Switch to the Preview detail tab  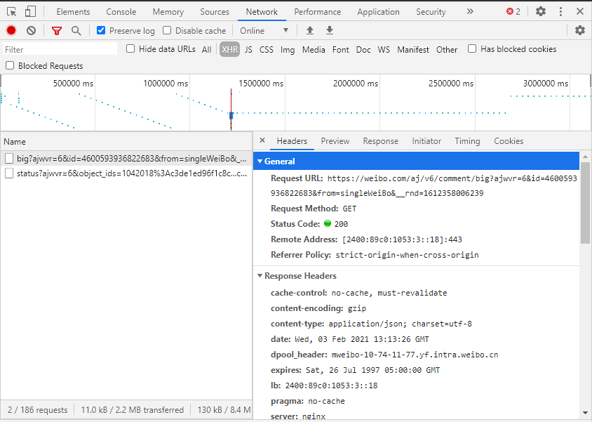click(335, 141)
